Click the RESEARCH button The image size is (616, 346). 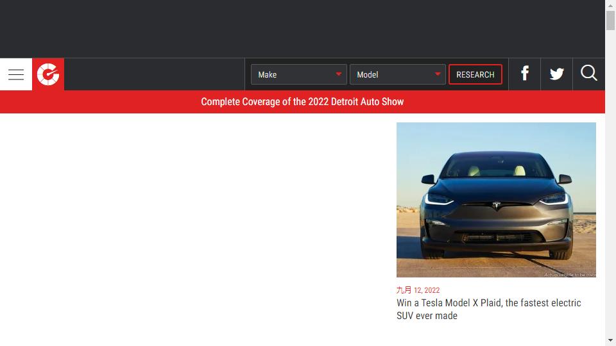475,74
